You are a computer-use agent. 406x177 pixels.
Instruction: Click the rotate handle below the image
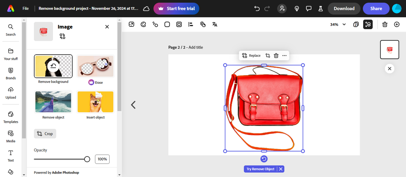tap(264, 159)
